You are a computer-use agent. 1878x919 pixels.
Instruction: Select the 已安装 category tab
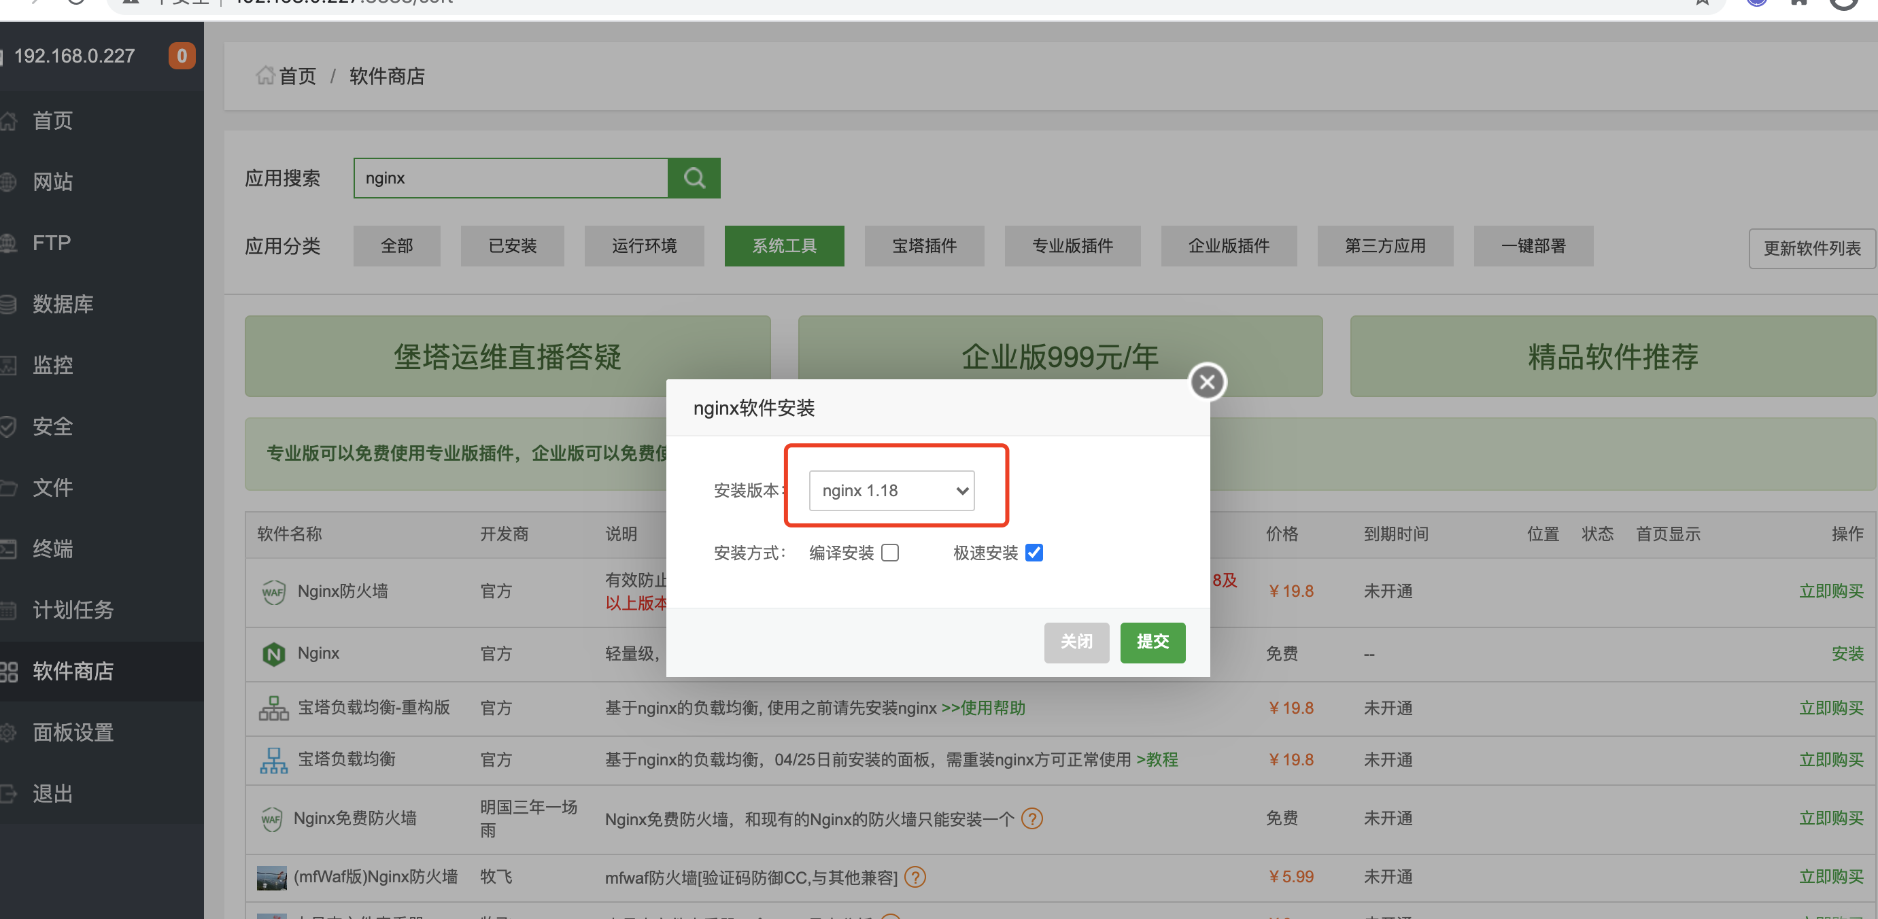[512, 246]
